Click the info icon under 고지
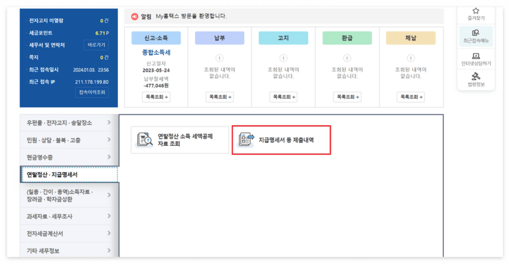 coord(283,58)
